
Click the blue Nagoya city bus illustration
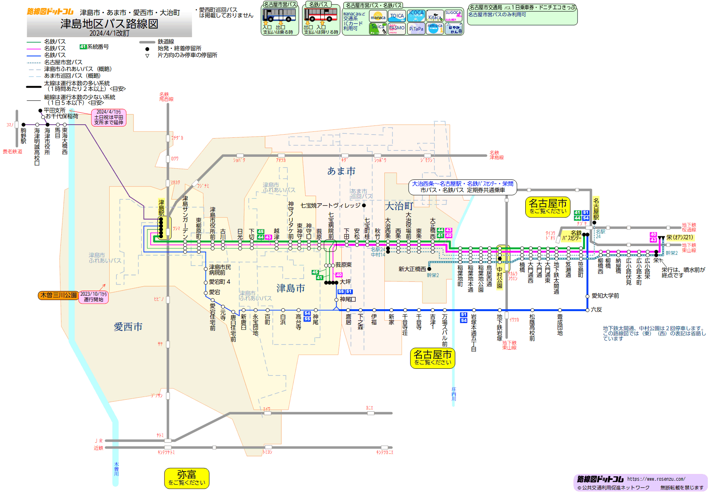pyautogui.click(x=279, y=15)
